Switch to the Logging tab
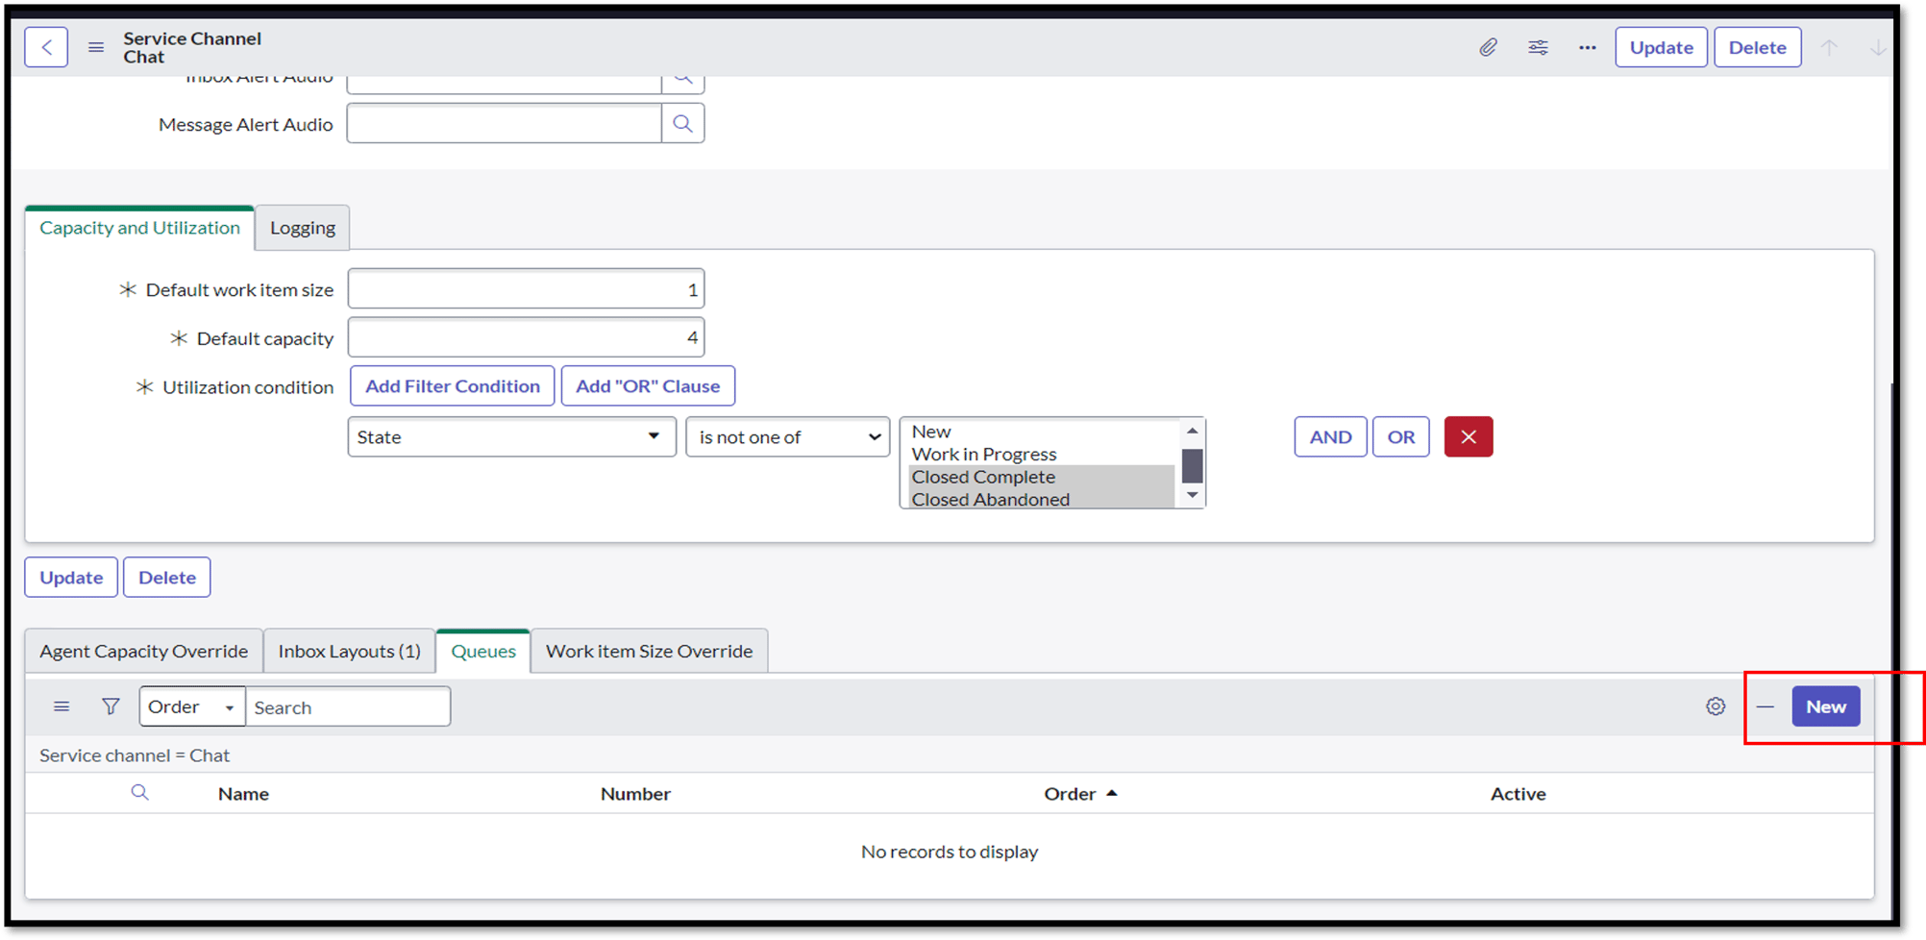Screen dimensions: 1926x940 tap(302, 227)
